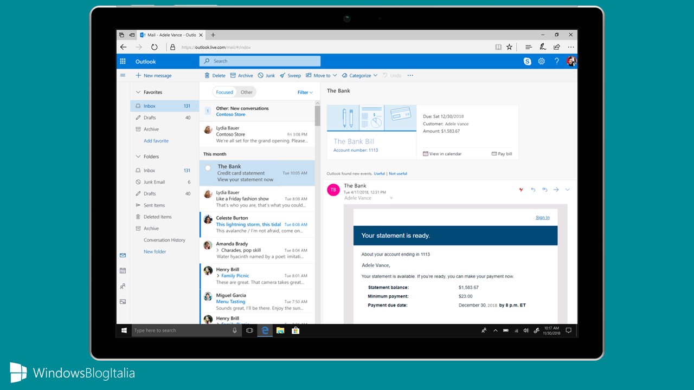Add page to browser favorites star
This screenshot has width=694, height=390.
509,47
